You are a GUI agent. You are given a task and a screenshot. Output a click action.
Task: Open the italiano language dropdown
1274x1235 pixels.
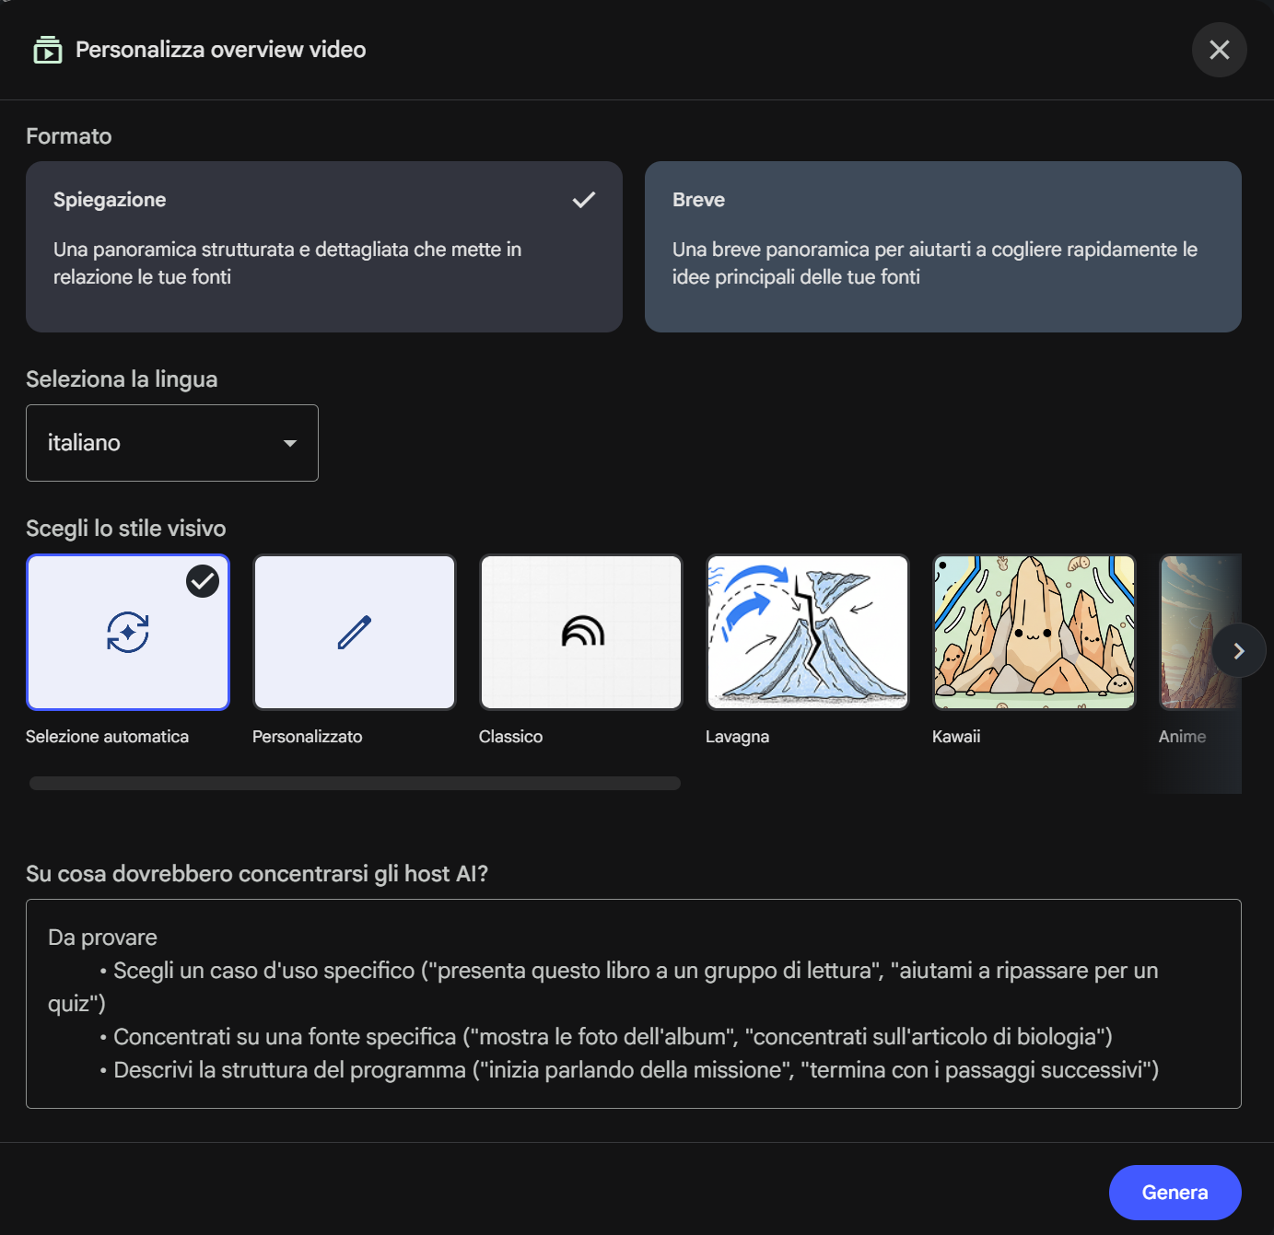pos(171,443)
